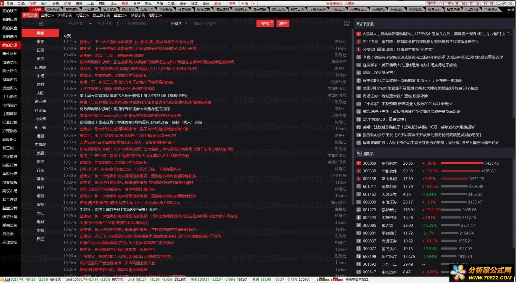The height and width of the screenshot is (283, 517).
Task: Open 沪深港通 in the left sidebar
Action: point(10,157)
